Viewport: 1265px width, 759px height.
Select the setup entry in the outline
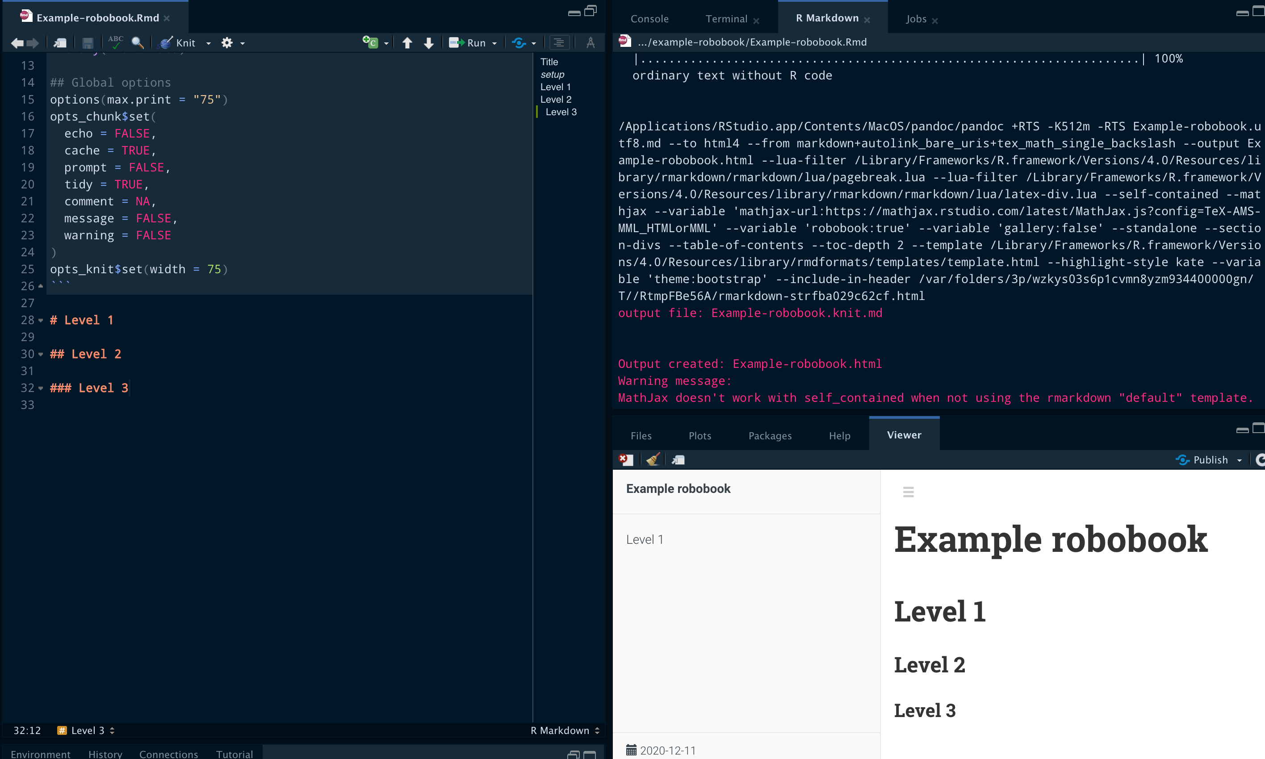(x=552, y=74)
